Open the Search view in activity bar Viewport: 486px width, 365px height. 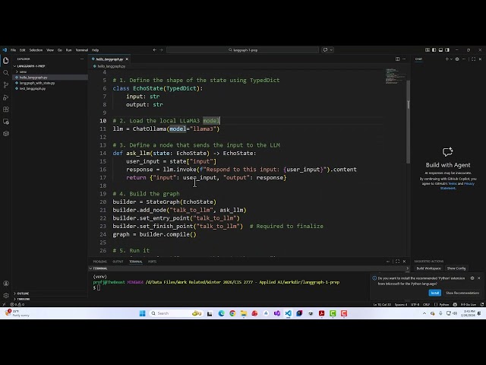tap(6, 73)
